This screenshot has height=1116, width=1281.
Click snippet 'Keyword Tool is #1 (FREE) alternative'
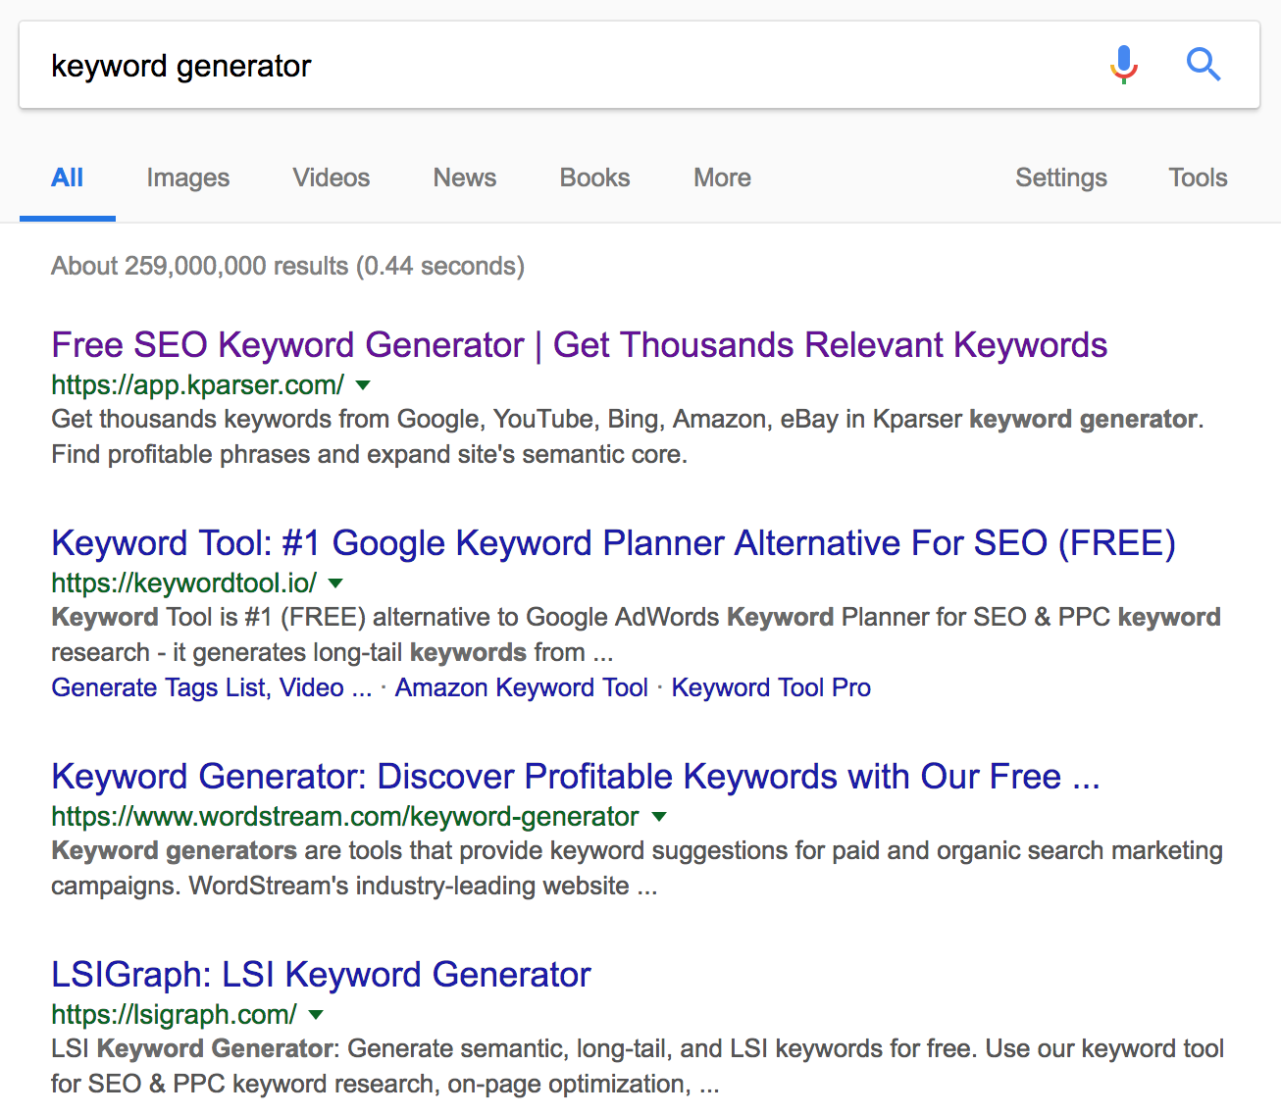pyautogui.click(x=636, y=634)
